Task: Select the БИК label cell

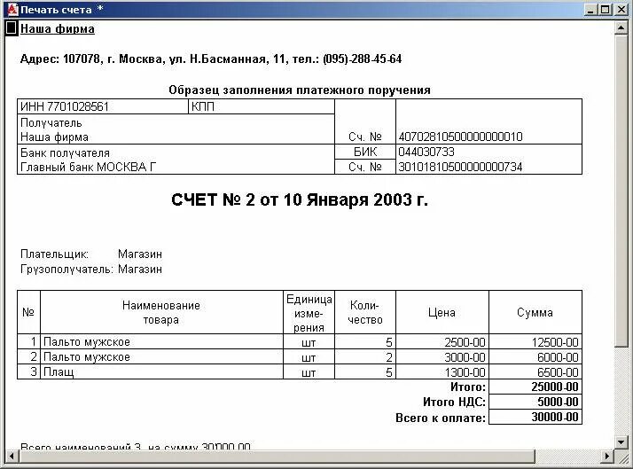Action: pyautogui.click(x=365, y=152)
